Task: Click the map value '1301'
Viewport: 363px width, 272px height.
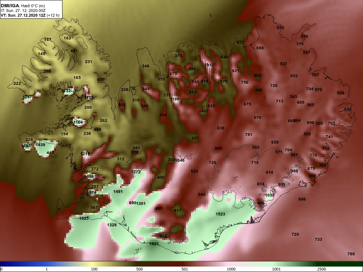Action: click(x=141, y=203)
